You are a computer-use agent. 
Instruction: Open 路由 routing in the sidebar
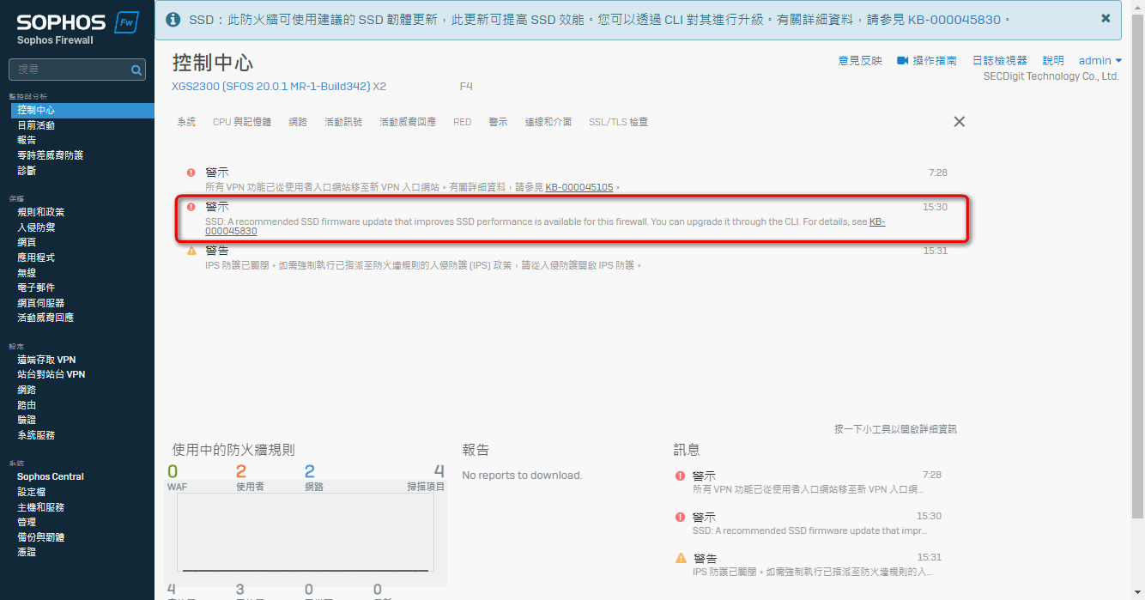point(27,405)
